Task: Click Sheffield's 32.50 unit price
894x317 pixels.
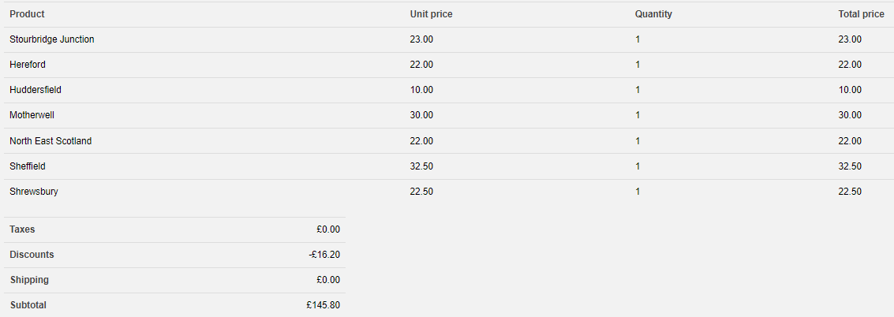Action: coord(421,166)
